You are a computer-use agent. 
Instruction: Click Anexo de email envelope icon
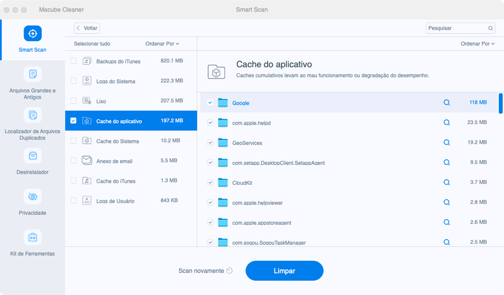point(87,160)
